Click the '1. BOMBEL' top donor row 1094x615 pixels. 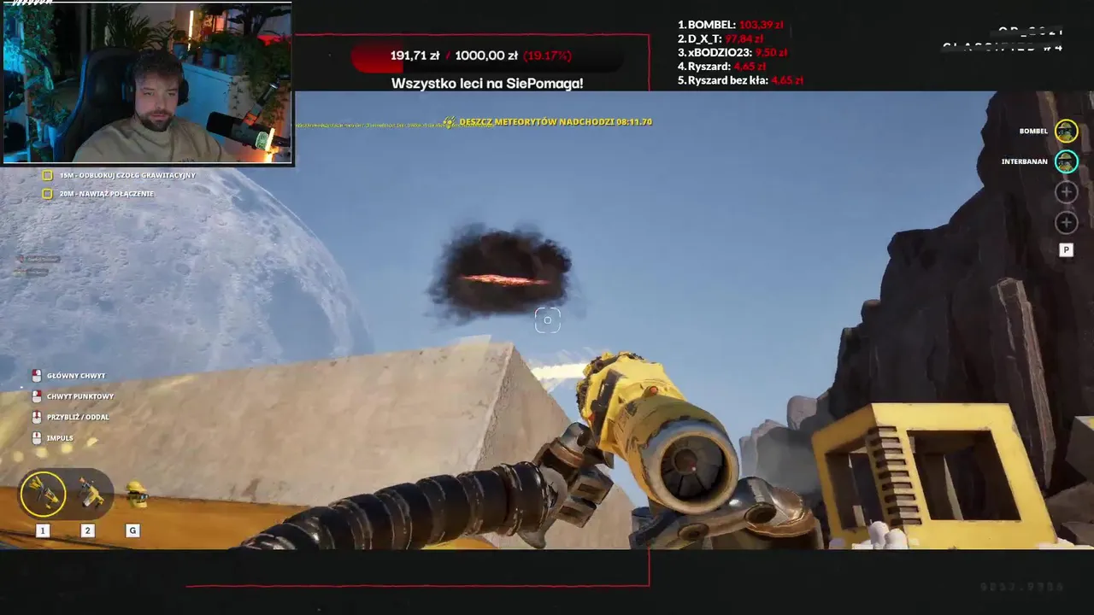pos(731,25)
